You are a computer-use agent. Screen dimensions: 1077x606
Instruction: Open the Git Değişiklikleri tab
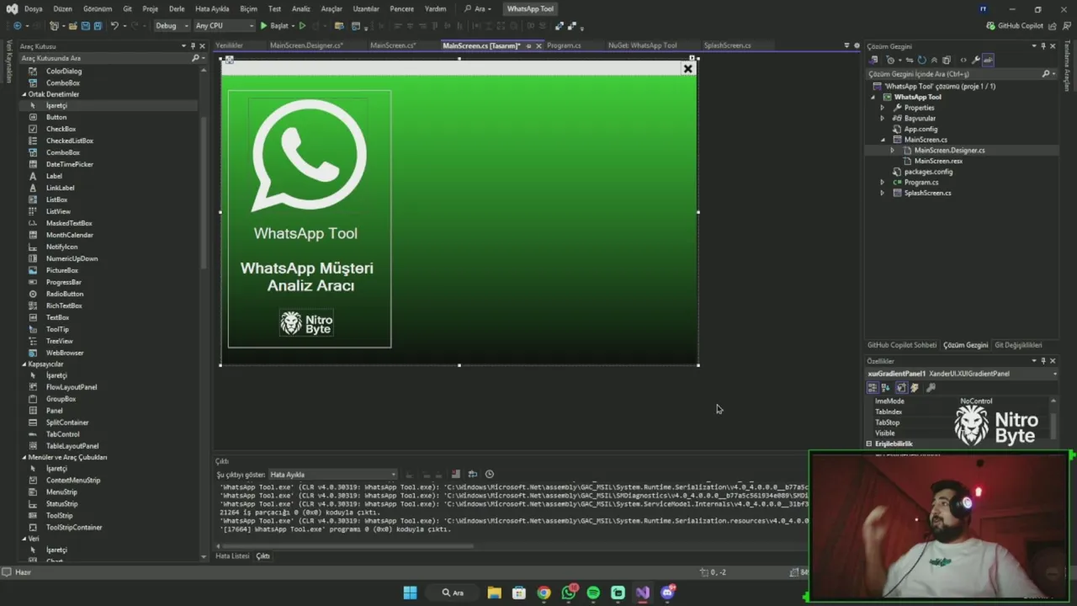(x=1018, y=345)
